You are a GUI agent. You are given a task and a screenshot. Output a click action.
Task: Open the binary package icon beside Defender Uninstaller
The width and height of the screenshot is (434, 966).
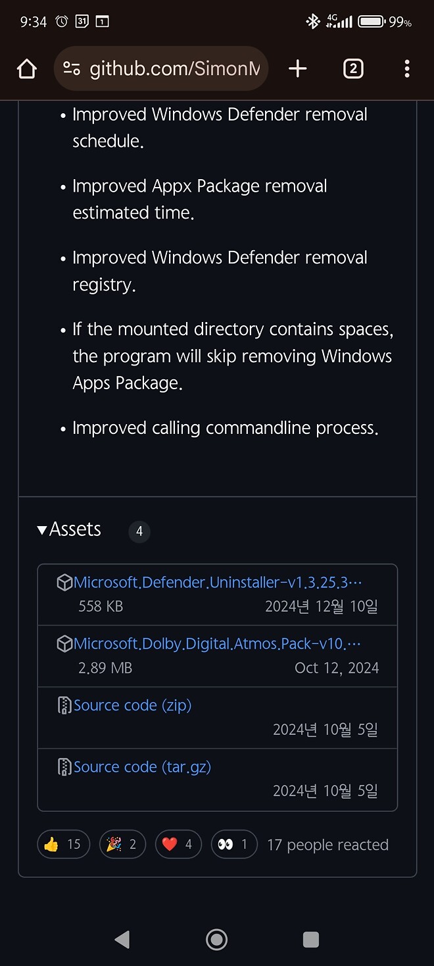pos(64,581)
